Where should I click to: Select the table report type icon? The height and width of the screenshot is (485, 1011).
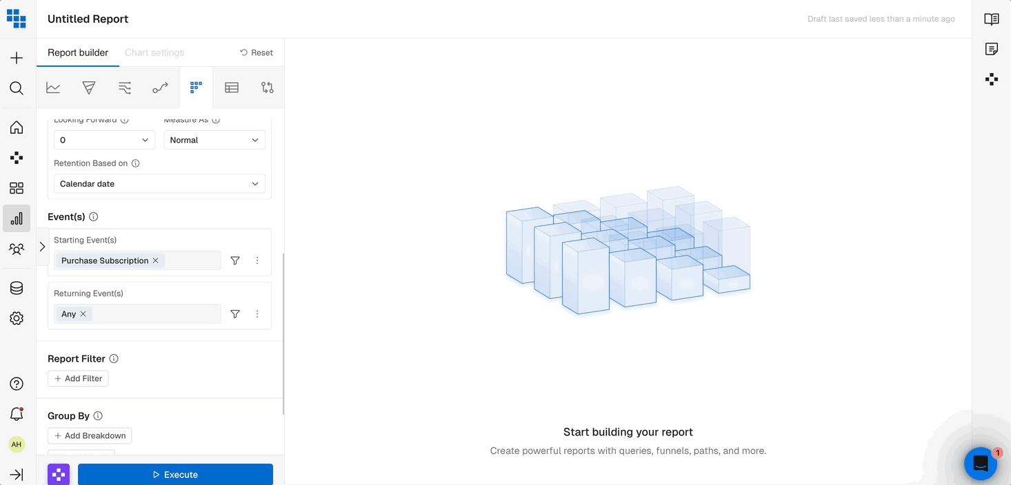click(232, 87)
